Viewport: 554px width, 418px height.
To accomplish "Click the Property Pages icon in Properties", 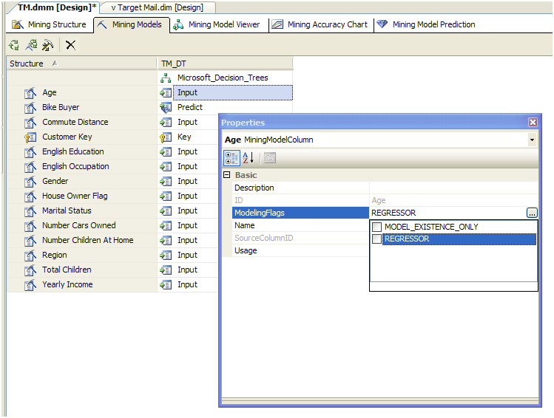I will 269,157.
